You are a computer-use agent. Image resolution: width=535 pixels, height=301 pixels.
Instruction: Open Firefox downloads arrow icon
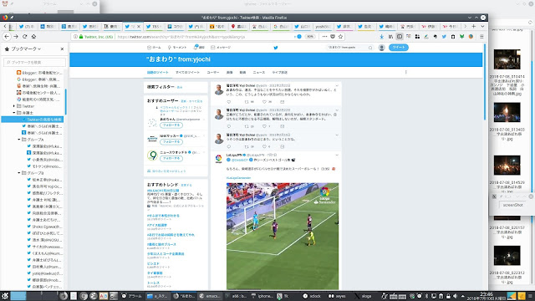381,37
